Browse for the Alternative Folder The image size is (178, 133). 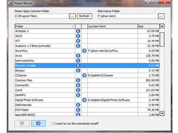[161, 16]
